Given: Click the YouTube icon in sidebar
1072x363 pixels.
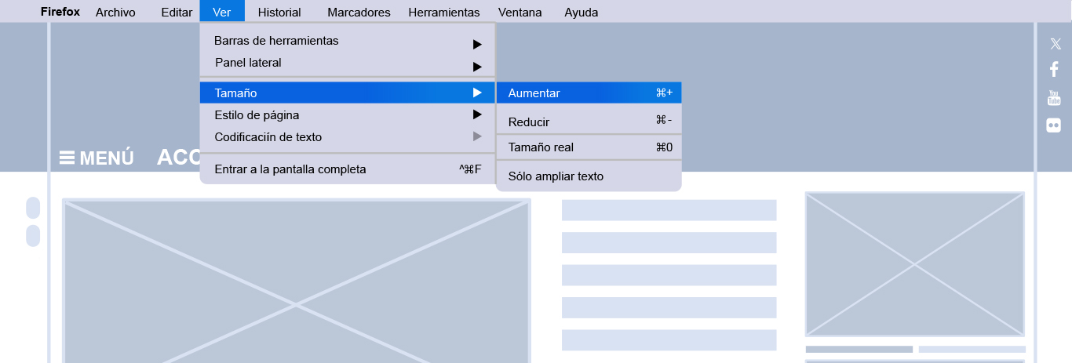Looking at the screenshot, I should point(1054,97).
